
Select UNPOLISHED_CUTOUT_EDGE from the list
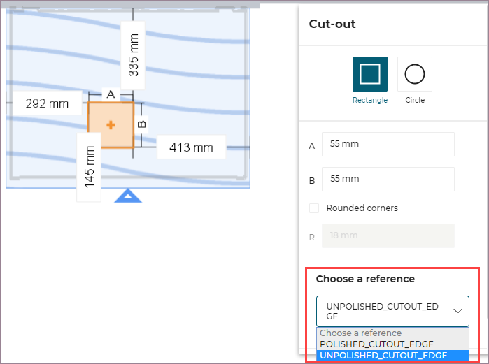tap(383, 355)
